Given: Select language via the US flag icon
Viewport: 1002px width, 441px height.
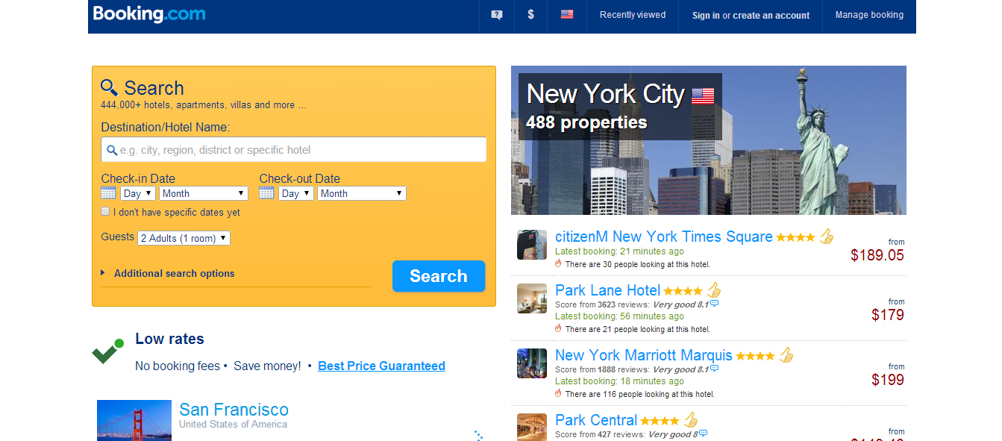Looking at the screenshot, I should (567, 14).
